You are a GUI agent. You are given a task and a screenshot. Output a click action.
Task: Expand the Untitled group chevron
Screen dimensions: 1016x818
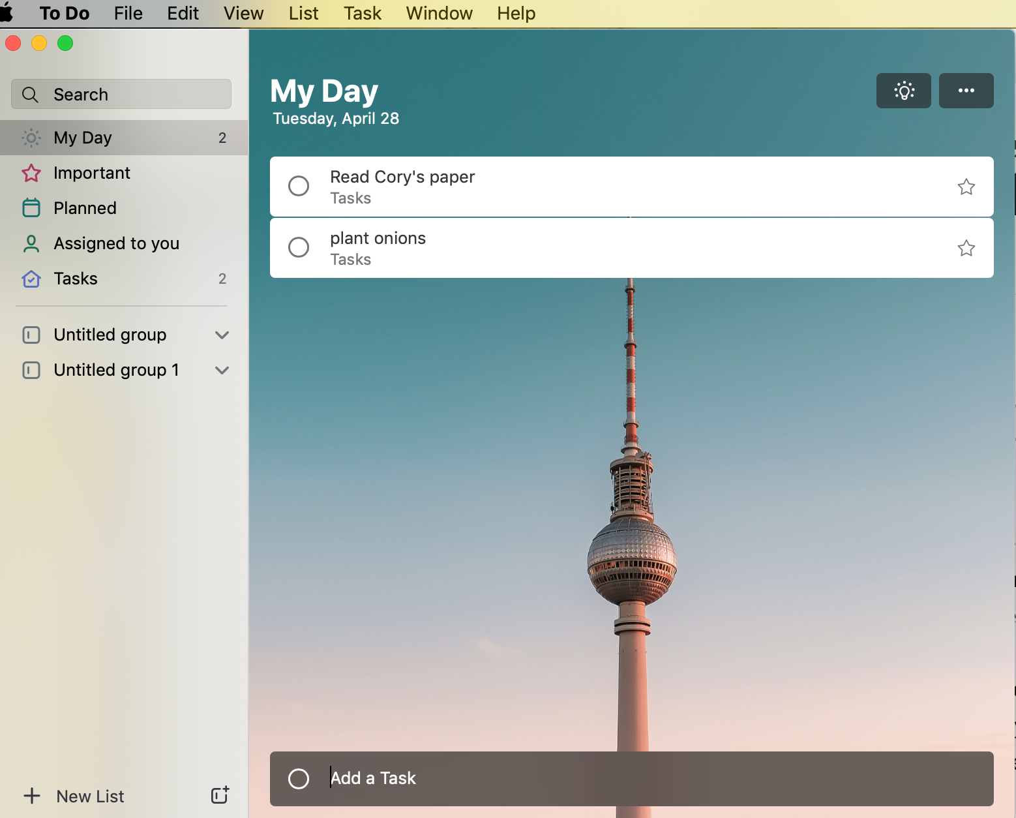pos(222,335)
